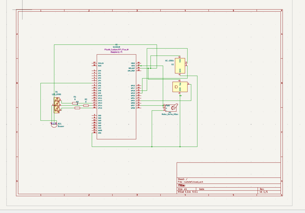Click the ADC_VREF pin label
The width and height of the screenshot is (305, 213).
click(x=131, y=71)
